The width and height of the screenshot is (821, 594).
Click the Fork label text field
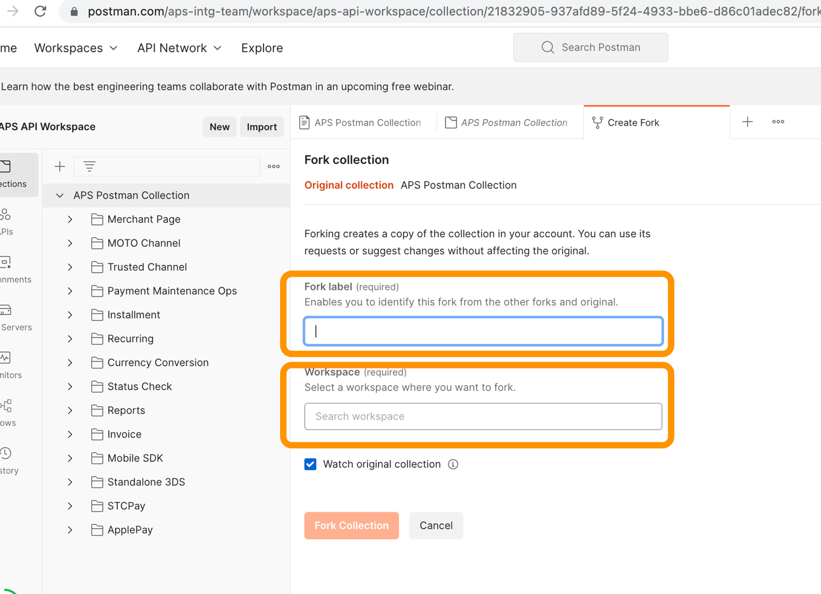point(483,331)
